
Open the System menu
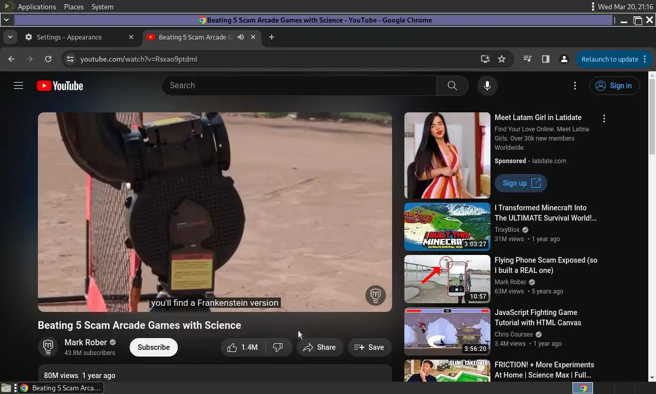pos(102,7)
